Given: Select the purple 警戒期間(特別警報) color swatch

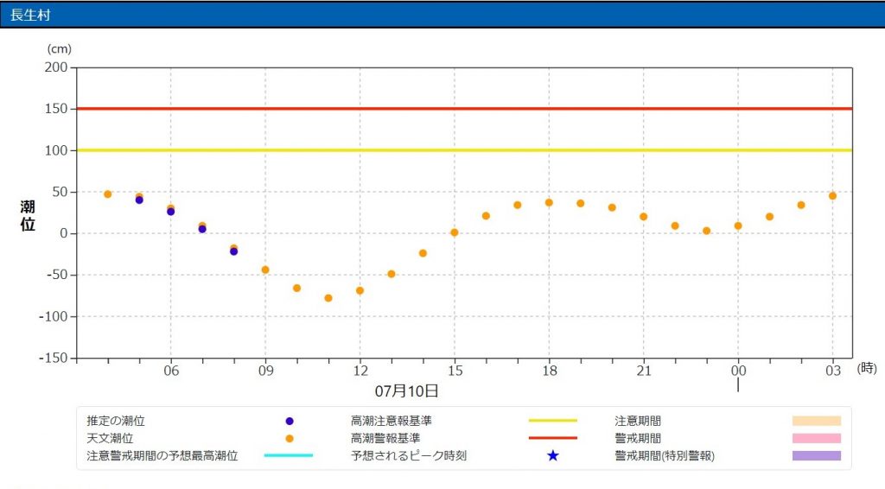Looking at the screenshot, I should point(817,455).
